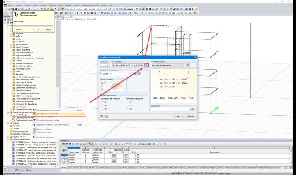Viewport: 296px width, 175px height.
Task: Click the New model icon in the main toolbar
Action: click(x=6, y=9)
